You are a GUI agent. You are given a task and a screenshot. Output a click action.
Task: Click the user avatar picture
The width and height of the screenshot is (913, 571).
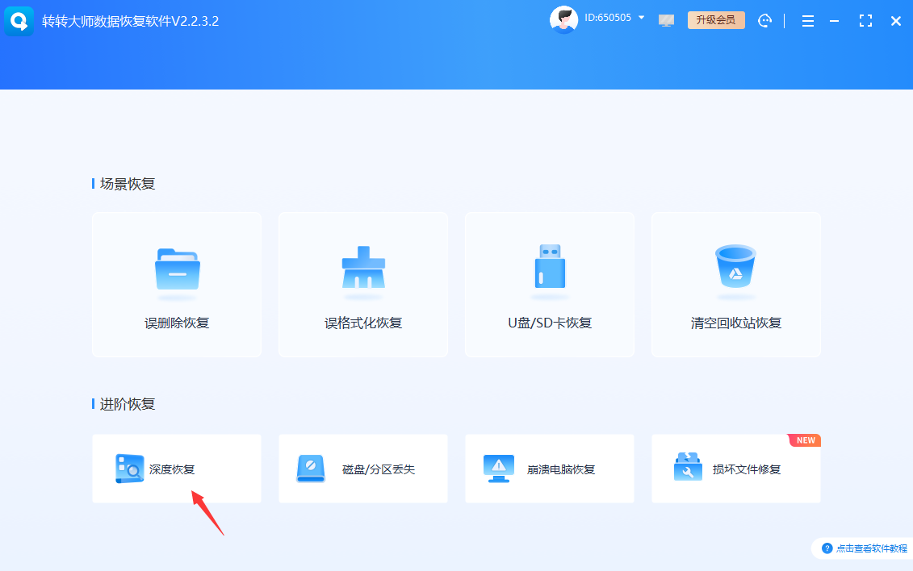click(563, 19)
